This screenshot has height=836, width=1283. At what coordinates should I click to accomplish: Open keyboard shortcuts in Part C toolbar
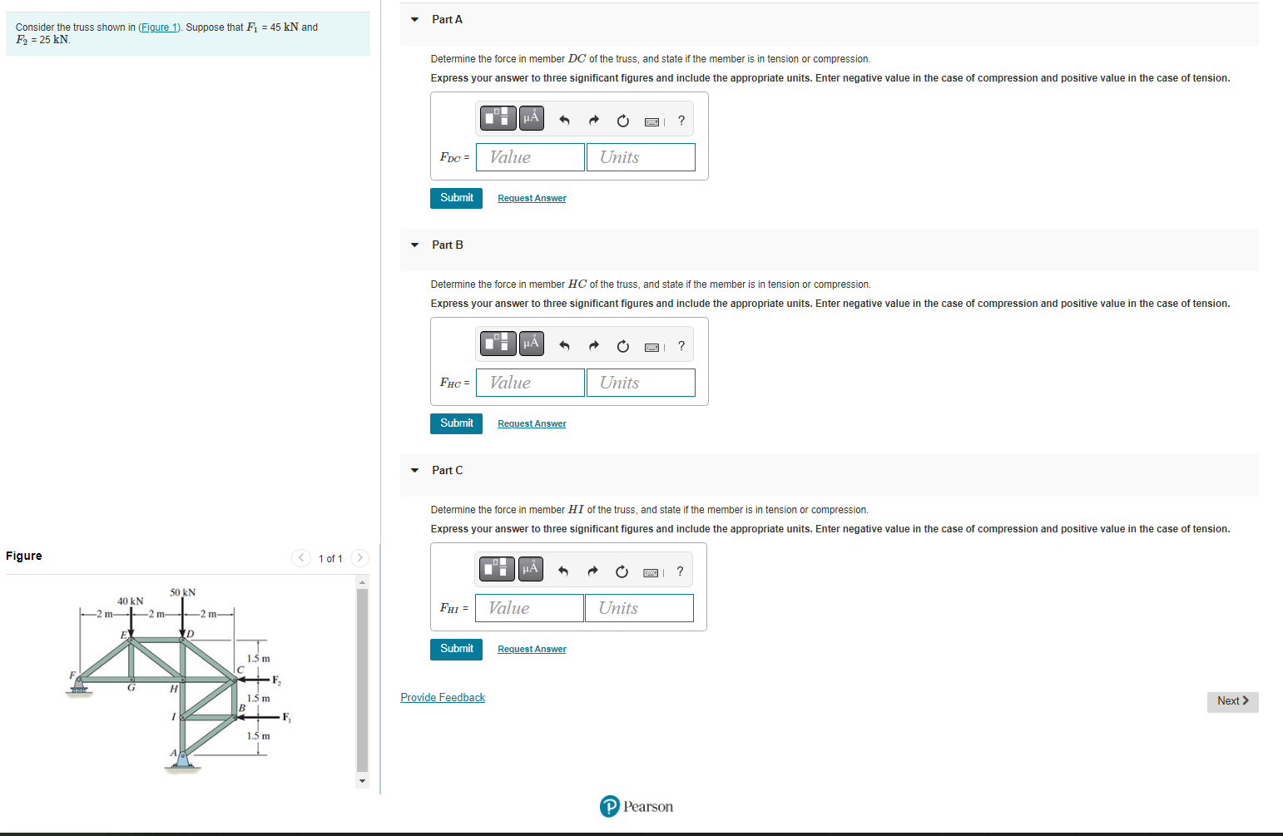652,572
